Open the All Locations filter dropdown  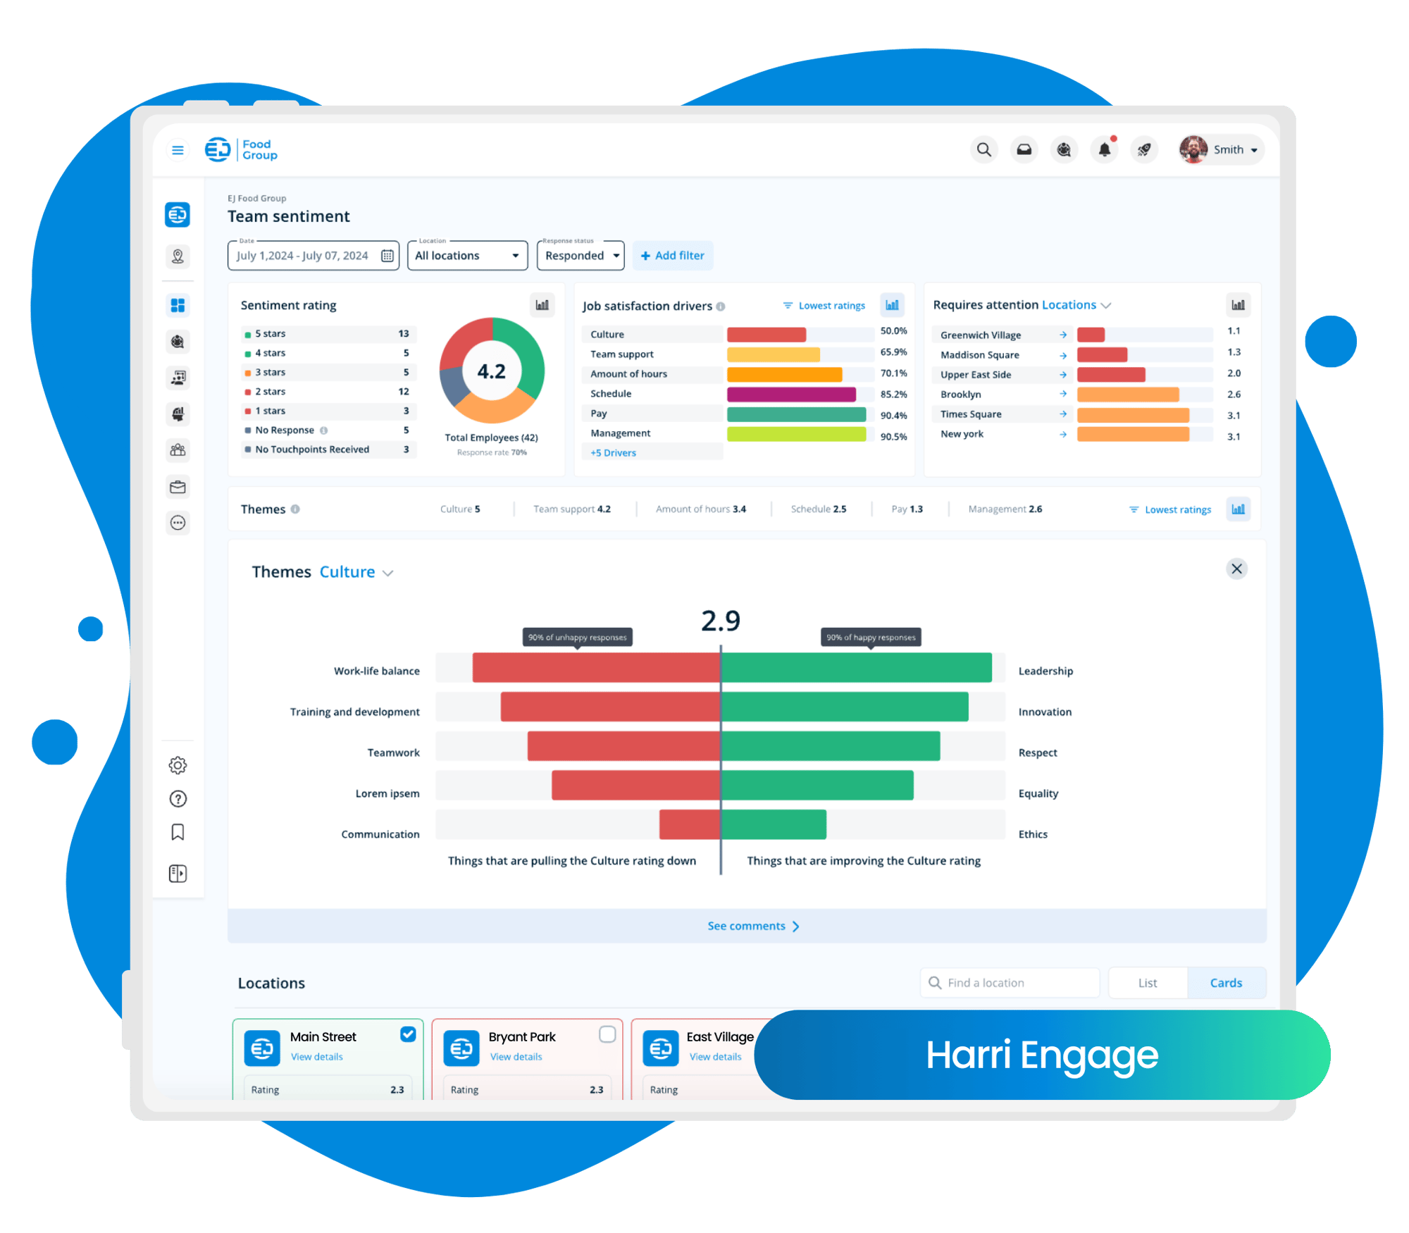click(466, 255)
